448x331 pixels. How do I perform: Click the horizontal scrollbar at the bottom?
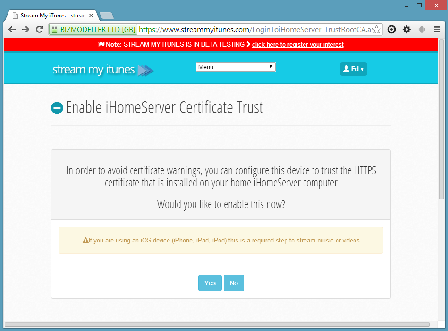(217, 324)
